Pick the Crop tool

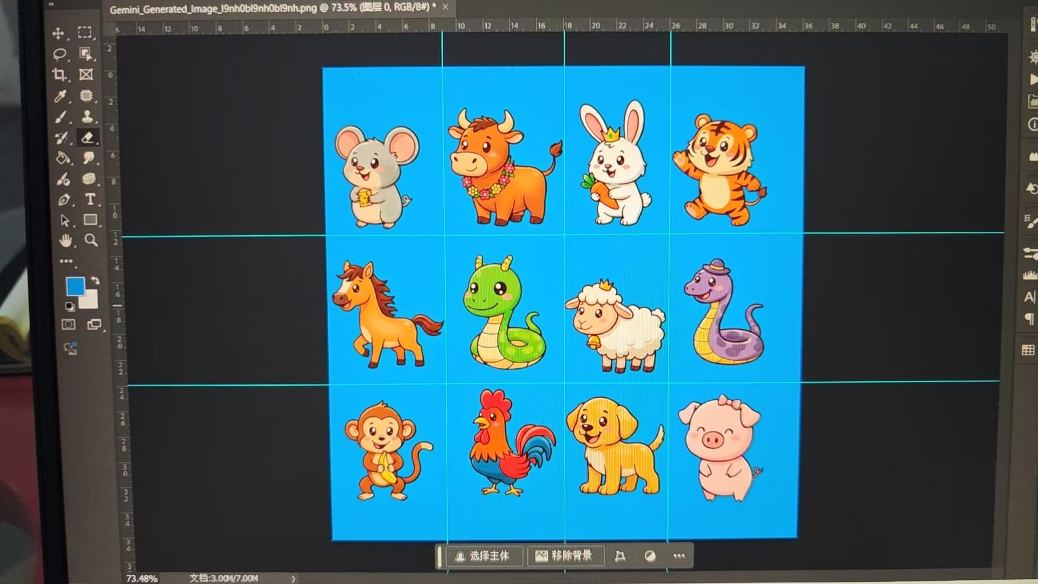click(59, 75)
